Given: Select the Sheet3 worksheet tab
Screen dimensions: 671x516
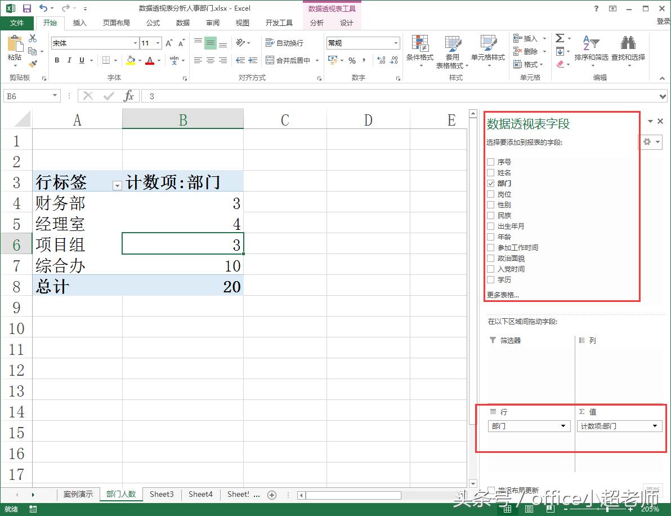Looking at the screenshot, I should (x=162, y=493).
